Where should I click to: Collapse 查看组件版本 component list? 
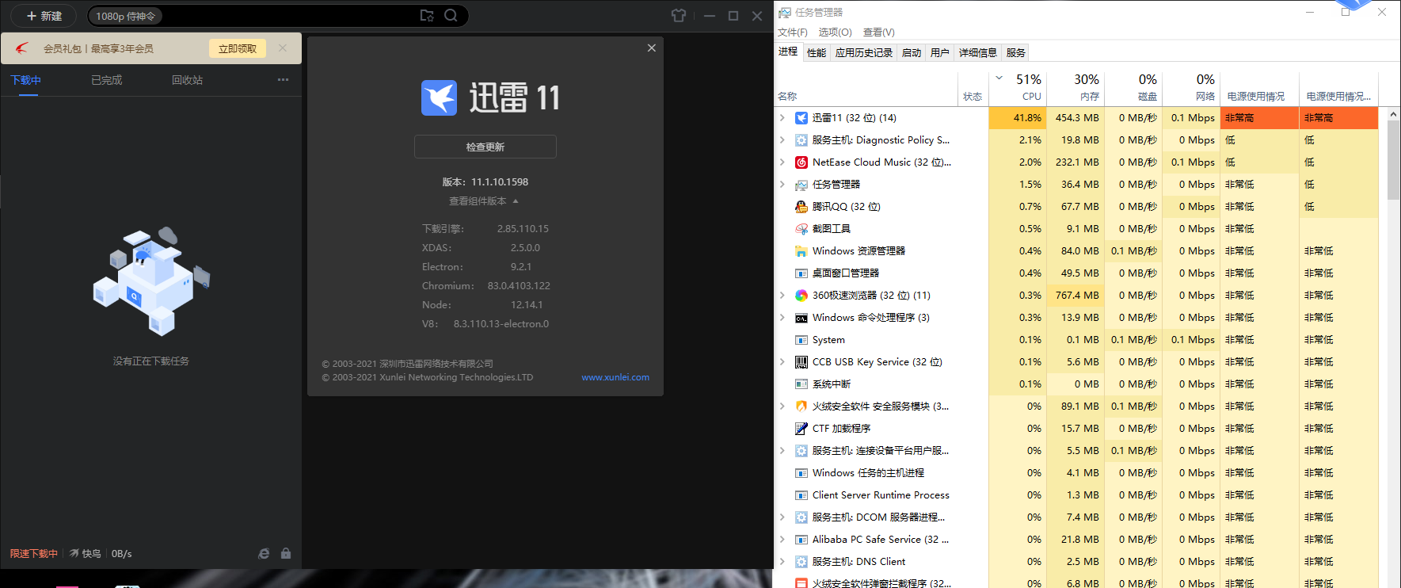(484, 201)
